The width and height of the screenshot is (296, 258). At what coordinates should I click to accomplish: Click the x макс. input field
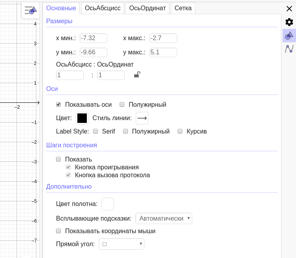pos(163,38)
